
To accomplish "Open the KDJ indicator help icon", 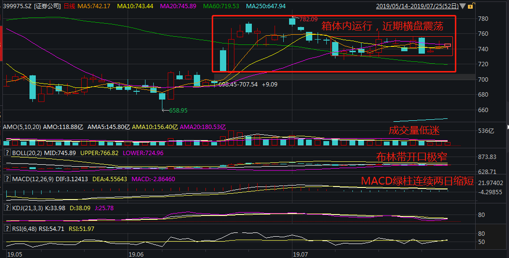I will pos(7,208).
